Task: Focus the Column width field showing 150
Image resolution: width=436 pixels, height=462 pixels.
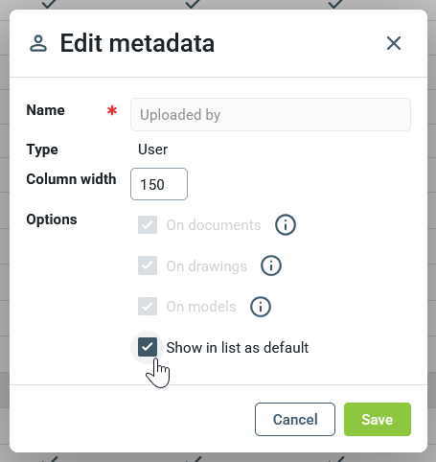Action: (x=159, y=184)
